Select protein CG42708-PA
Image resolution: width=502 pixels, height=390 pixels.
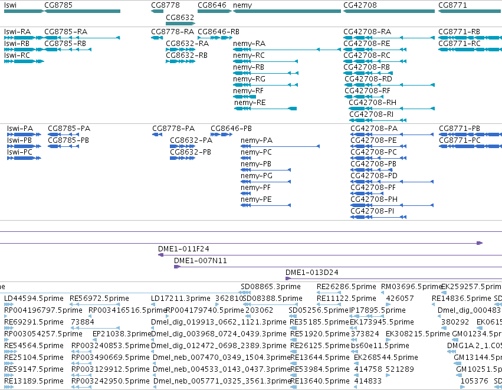pyautogui.click(x=392, y=135)
